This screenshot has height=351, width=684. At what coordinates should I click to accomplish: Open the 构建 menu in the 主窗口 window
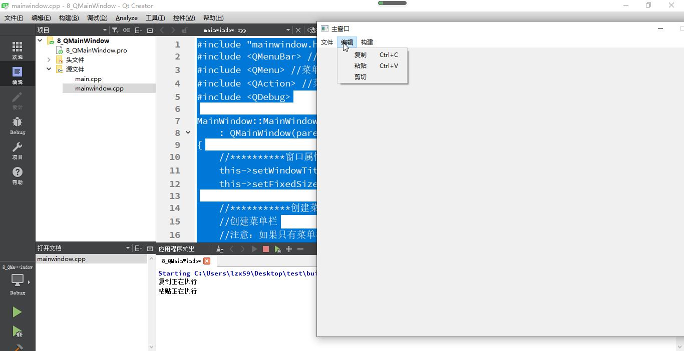coord(367,42)
